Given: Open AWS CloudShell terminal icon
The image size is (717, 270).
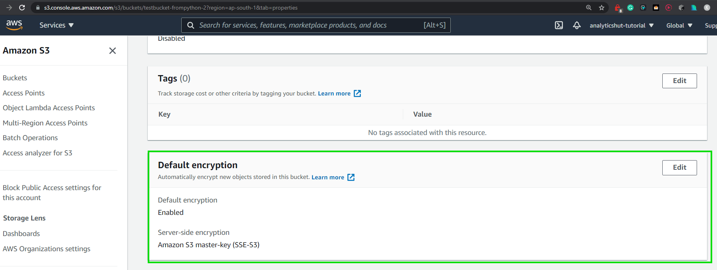Looking at the screenshot, I should tap(559, 25).
